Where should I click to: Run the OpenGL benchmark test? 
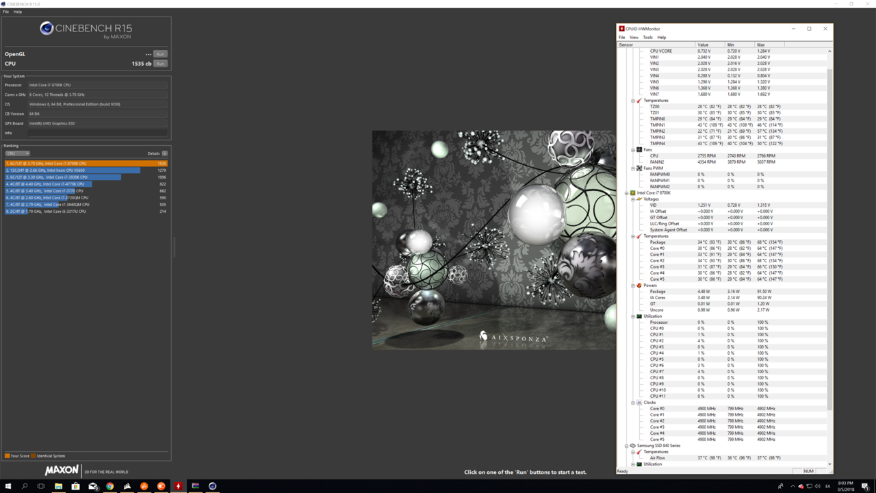[x=160, y=54]
